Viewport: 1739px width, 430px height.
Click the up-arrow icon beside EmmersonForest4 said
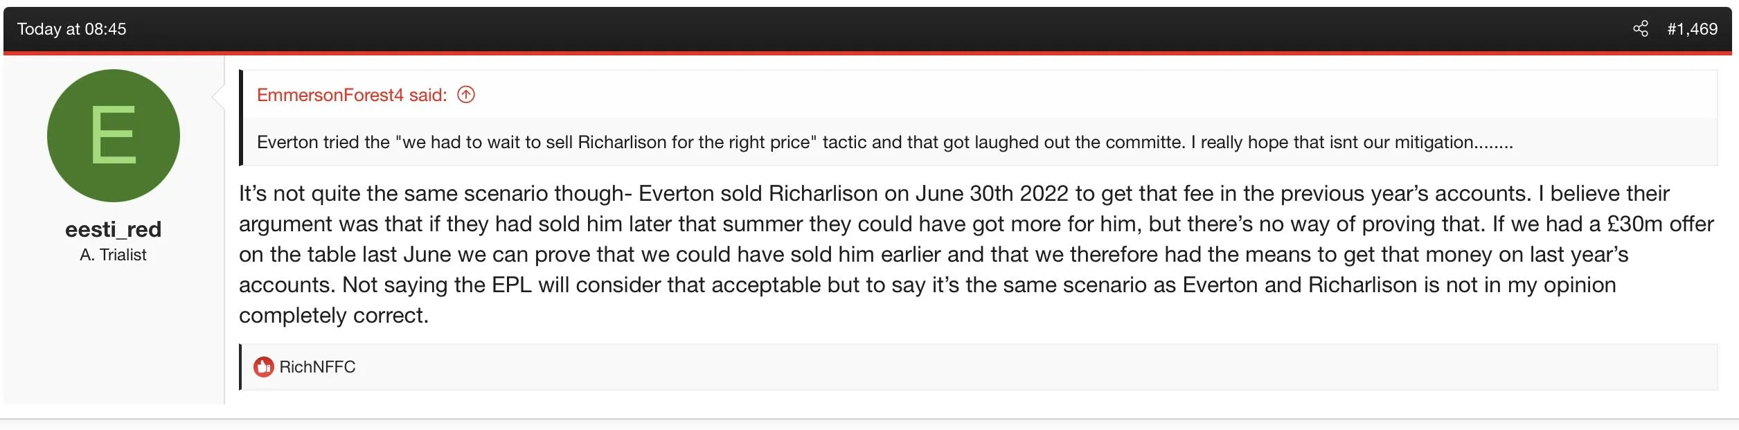click(x=466, y=95)
